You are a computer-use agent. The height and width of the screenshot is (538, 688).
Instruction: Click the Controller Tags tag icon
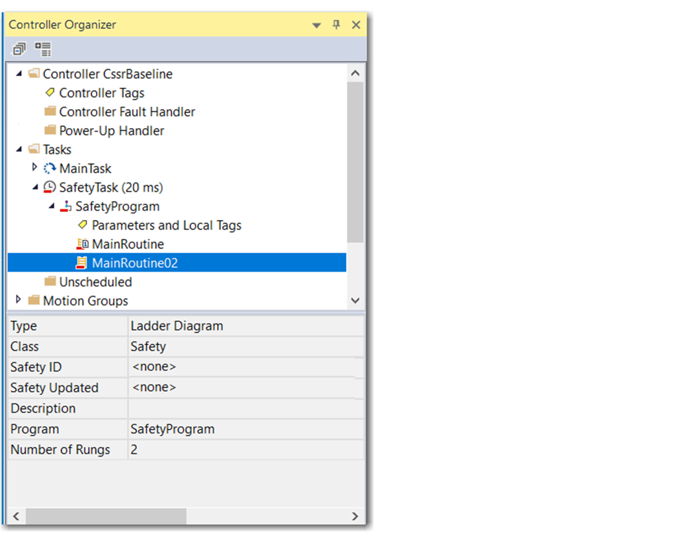50,93
